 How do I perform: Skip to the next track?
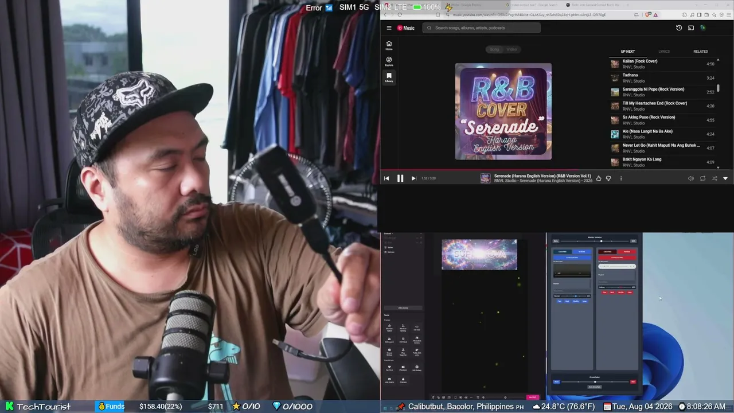413,178
